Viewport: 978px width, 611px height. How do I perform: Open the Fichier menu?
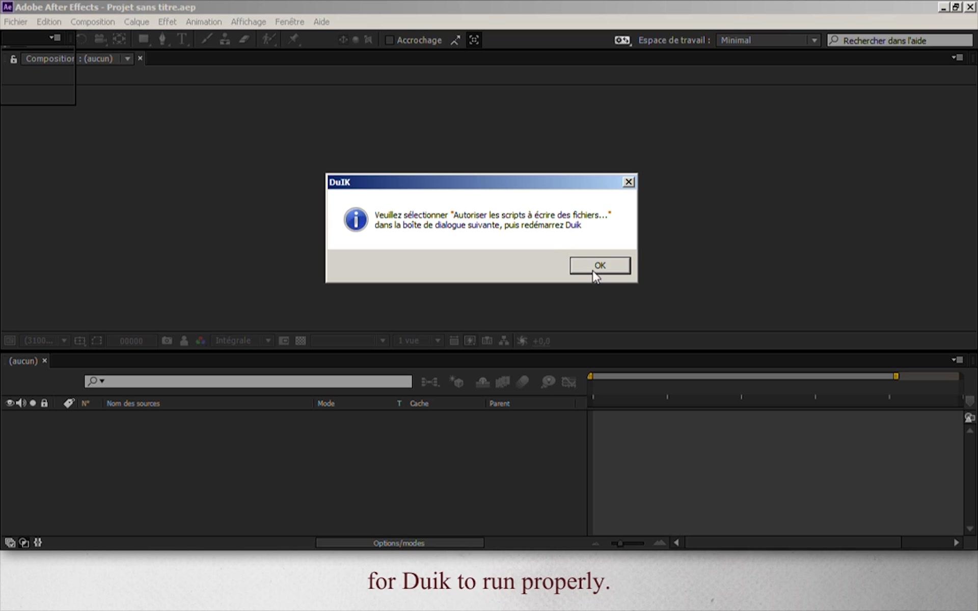pos(15,22)
